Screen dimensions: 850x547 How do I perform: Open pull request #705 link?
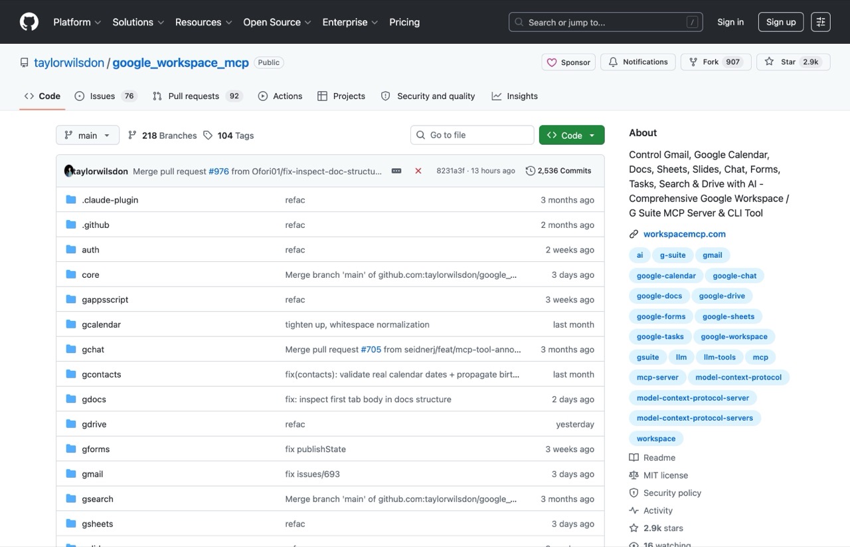point(371,350)
